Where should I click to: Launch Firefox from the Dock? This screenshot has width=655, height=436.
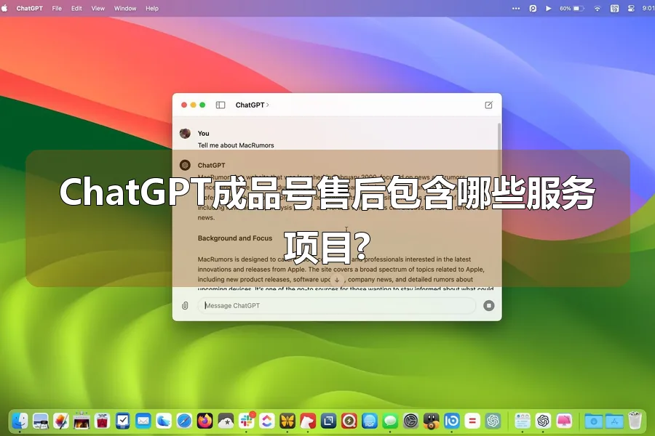(205, 421)
